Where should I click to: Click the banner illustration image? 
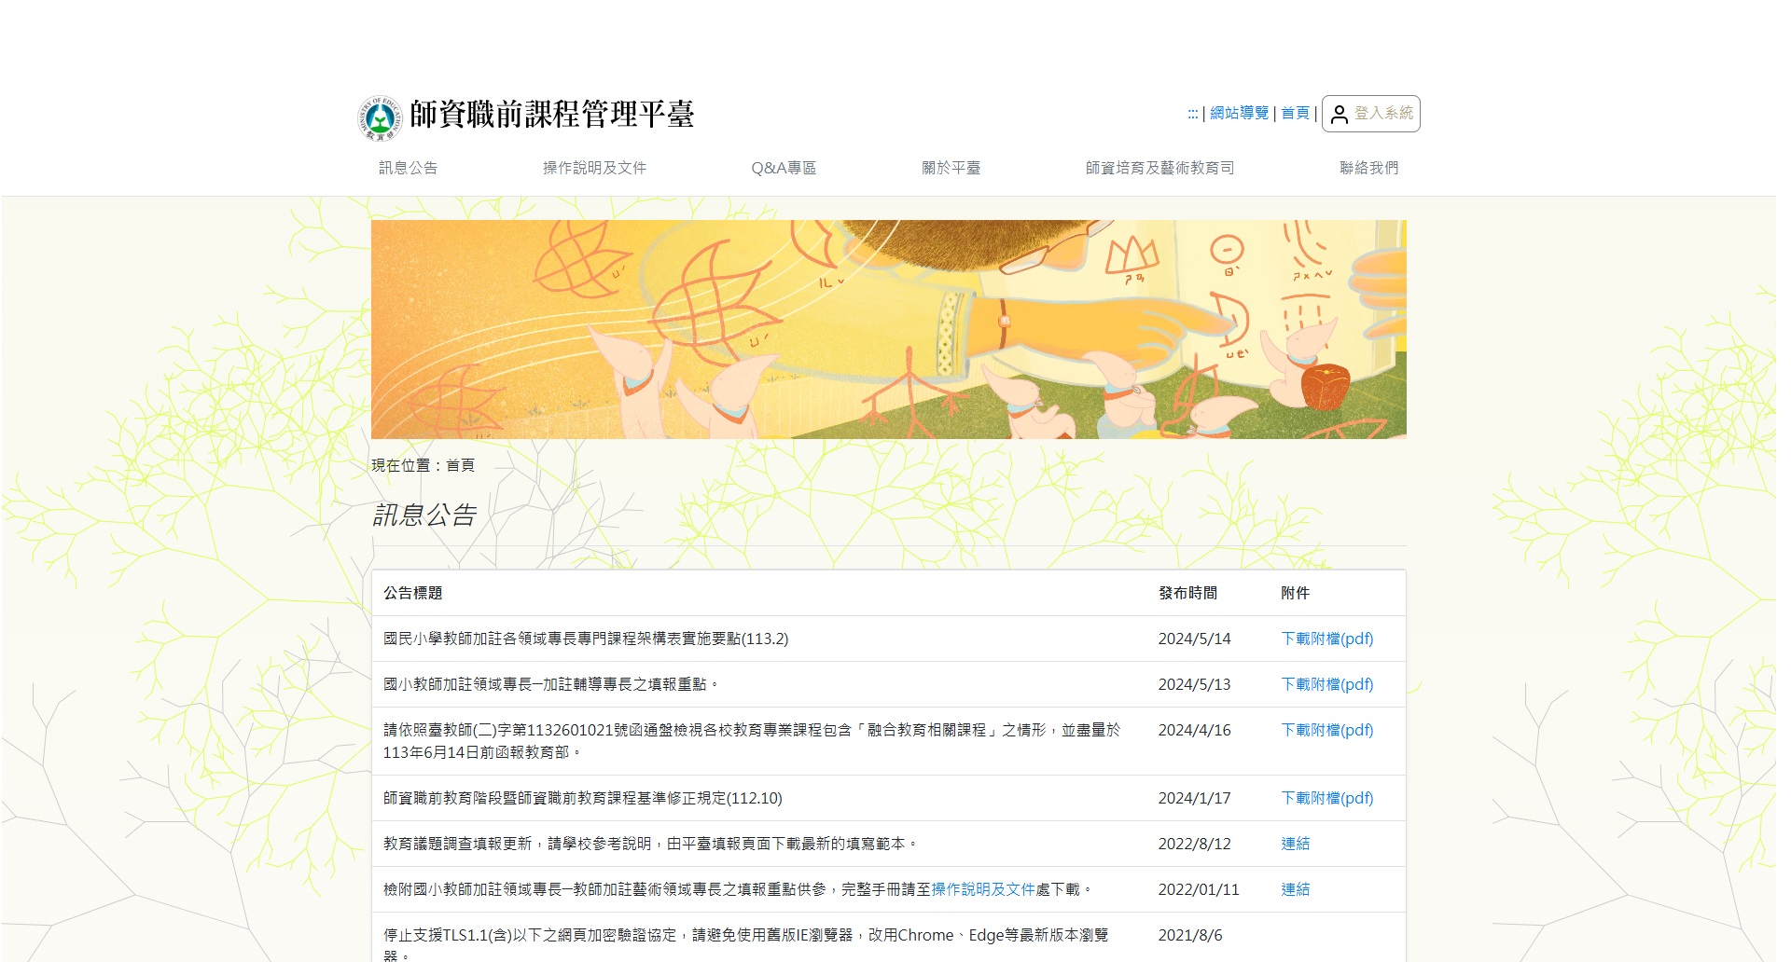[888, 329]
